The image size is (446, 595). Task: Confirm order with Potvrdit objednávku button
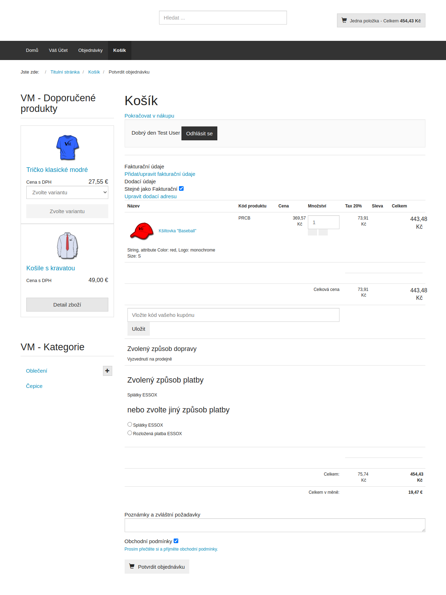click(157, 567)
